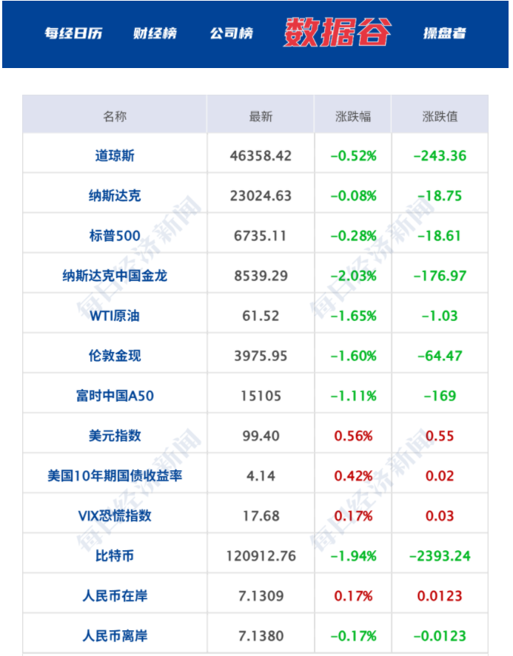Select the 标普500 row name
The width and height of the screenshot is (513, 656).
(115, 236)
